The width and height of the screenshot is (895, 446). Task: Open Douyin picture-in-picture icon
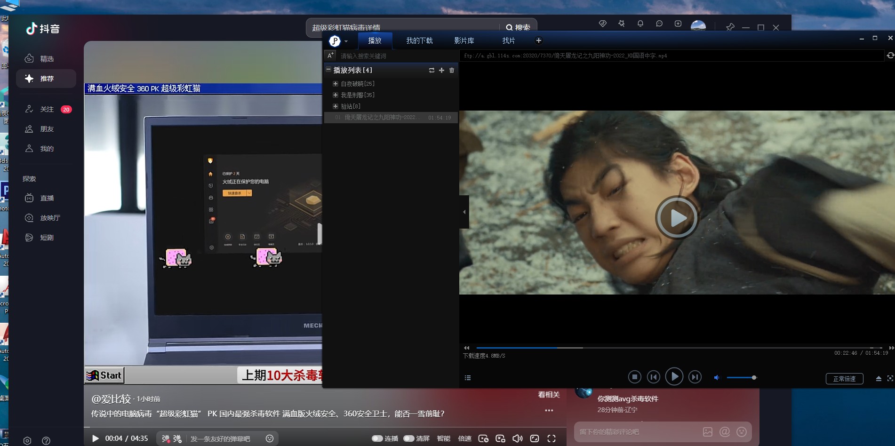pos(500,438)
